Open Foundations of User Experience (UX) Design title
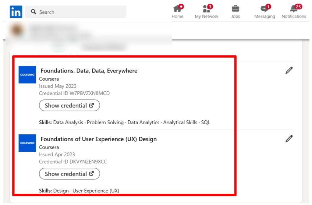This screenshot has width=312, height=205. (x=99, y=139)
